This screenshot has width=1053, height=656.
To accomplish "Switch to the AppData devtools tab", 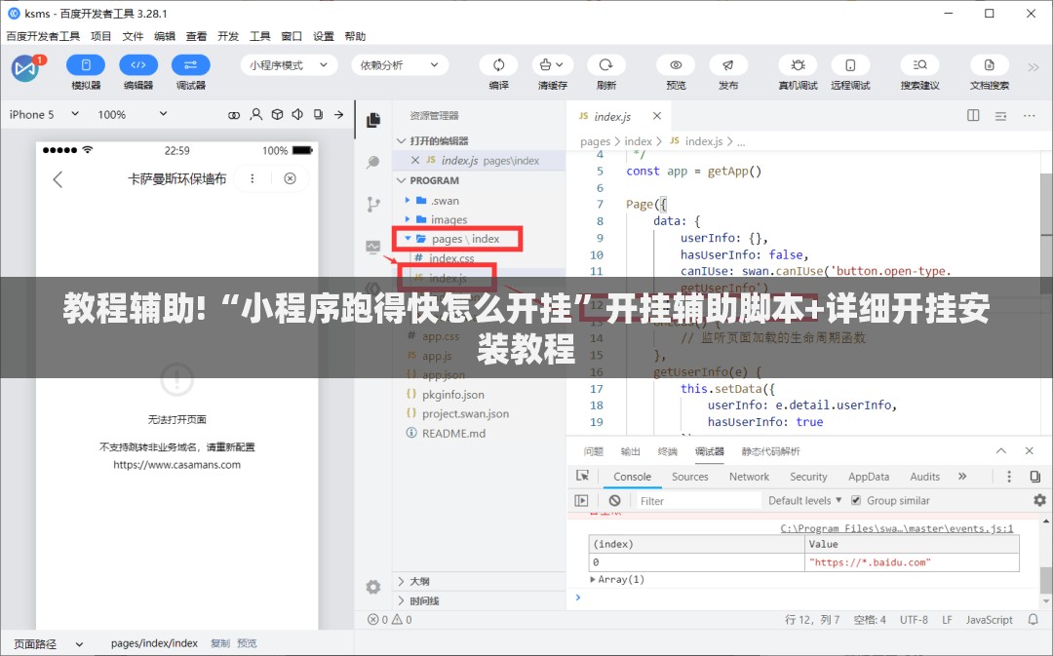I will [x=869, y=477].
